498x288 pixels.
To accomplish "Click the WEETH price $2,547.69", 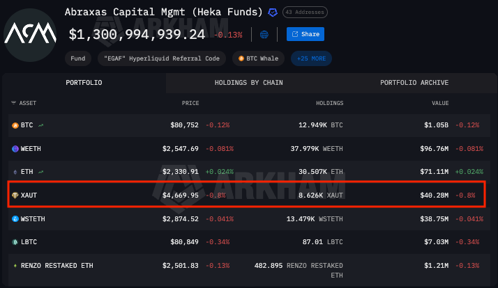I will (x=181, y=149).
